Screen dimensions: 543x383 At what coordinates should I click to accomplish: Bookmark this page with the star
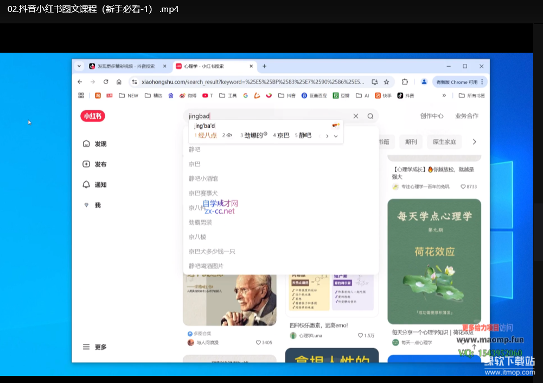(386, 82)
